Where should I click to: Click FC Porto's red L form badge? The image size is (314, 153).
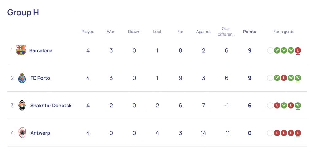pyautogui.click(x=284, y=78)
